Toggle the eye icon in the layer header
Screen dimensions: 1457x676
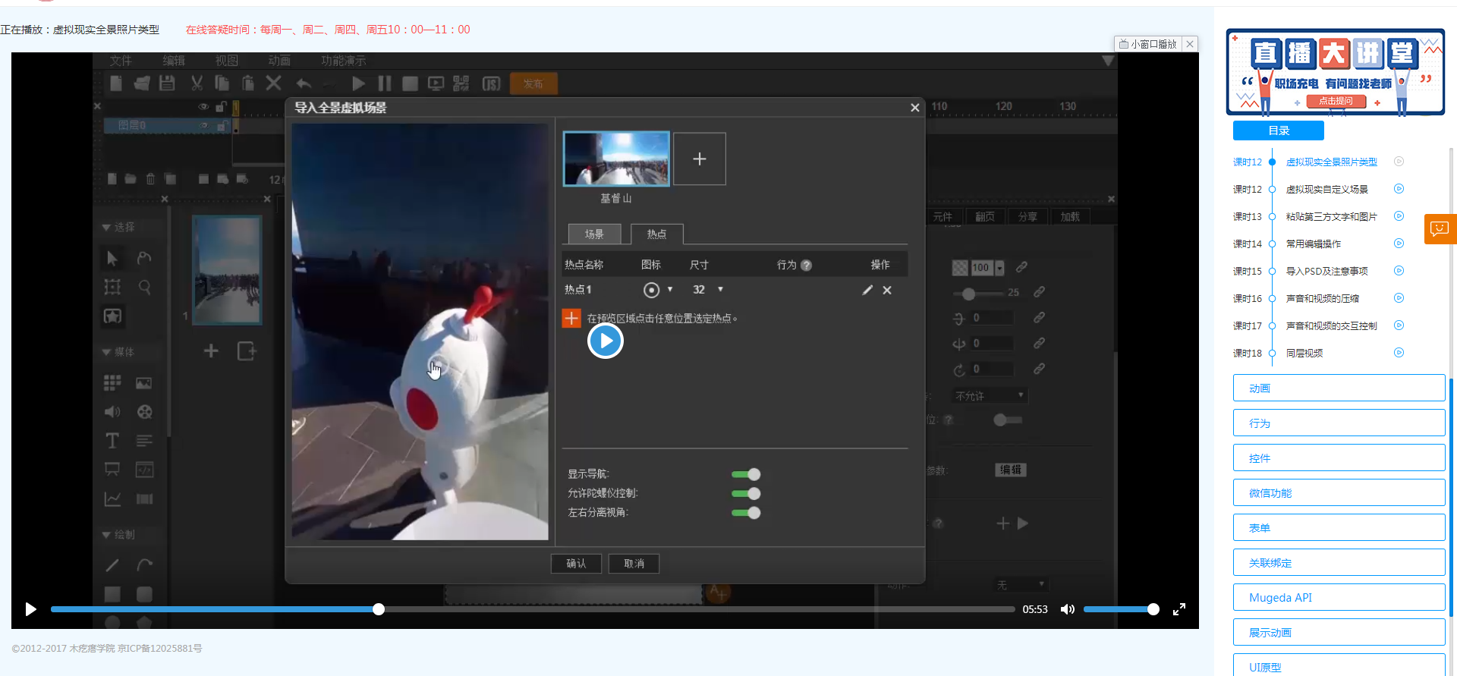click(x=203, y=107)
